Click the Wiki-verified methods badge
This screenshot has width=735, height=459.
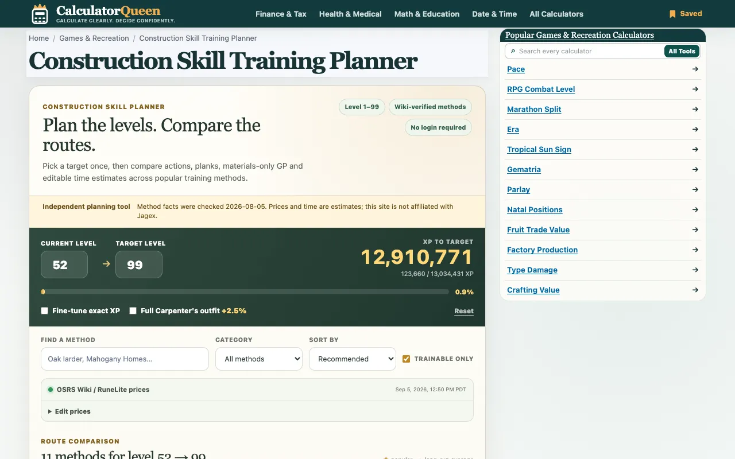click(x=430, y=107)
